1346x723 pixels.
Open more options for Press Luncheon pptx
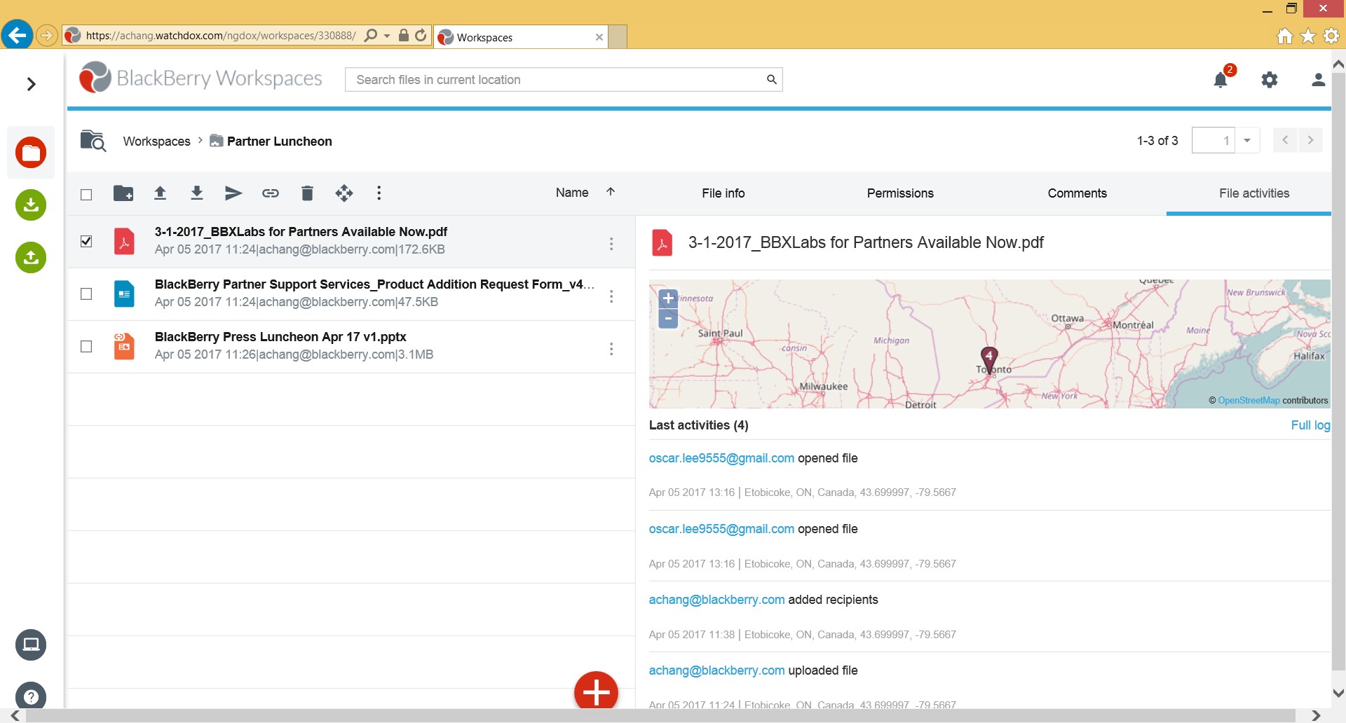(611, 349)
